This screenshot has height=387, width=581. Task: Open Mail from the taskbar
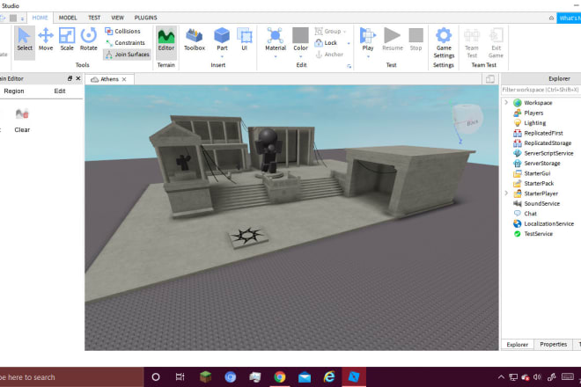point(305,377)
